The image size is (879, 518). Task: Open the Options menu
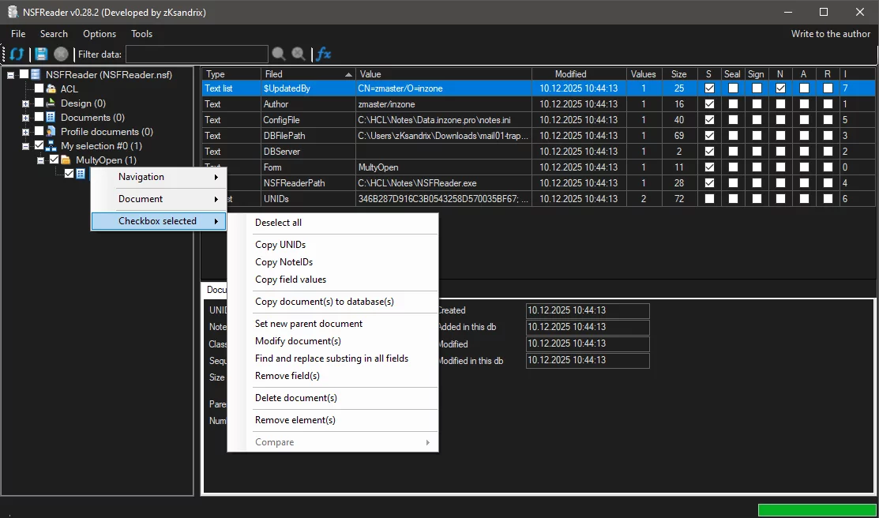pos(100,34)
